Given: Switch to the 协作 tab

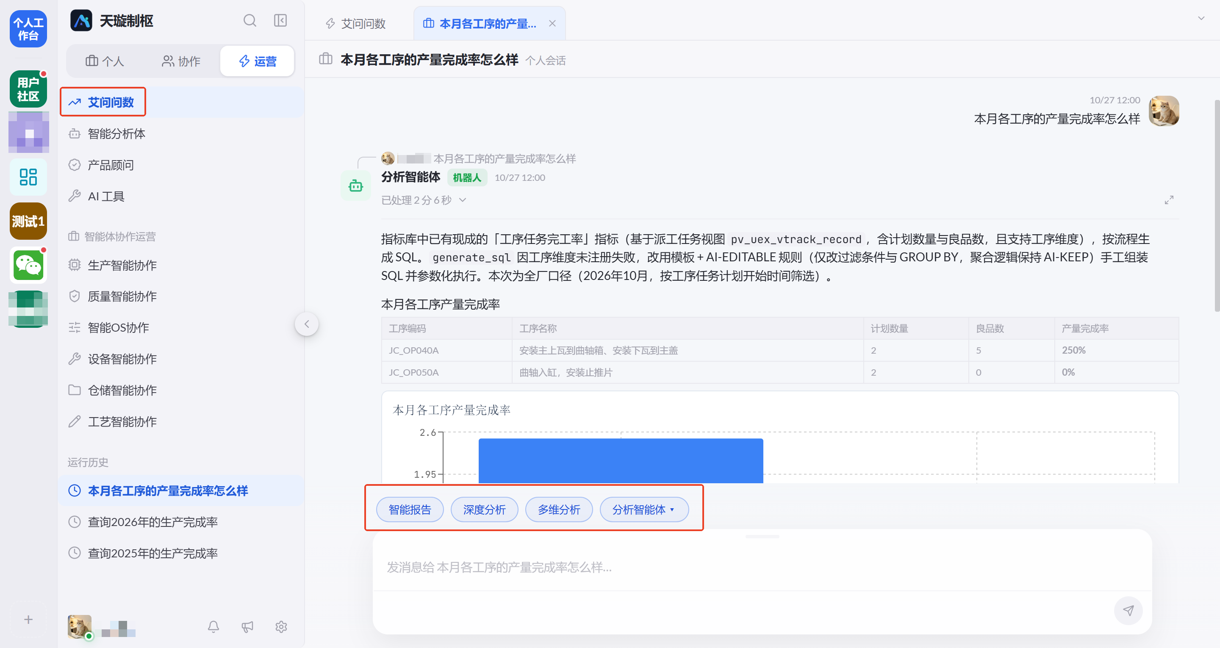Looking at the screenshot, I should (181, 61).
